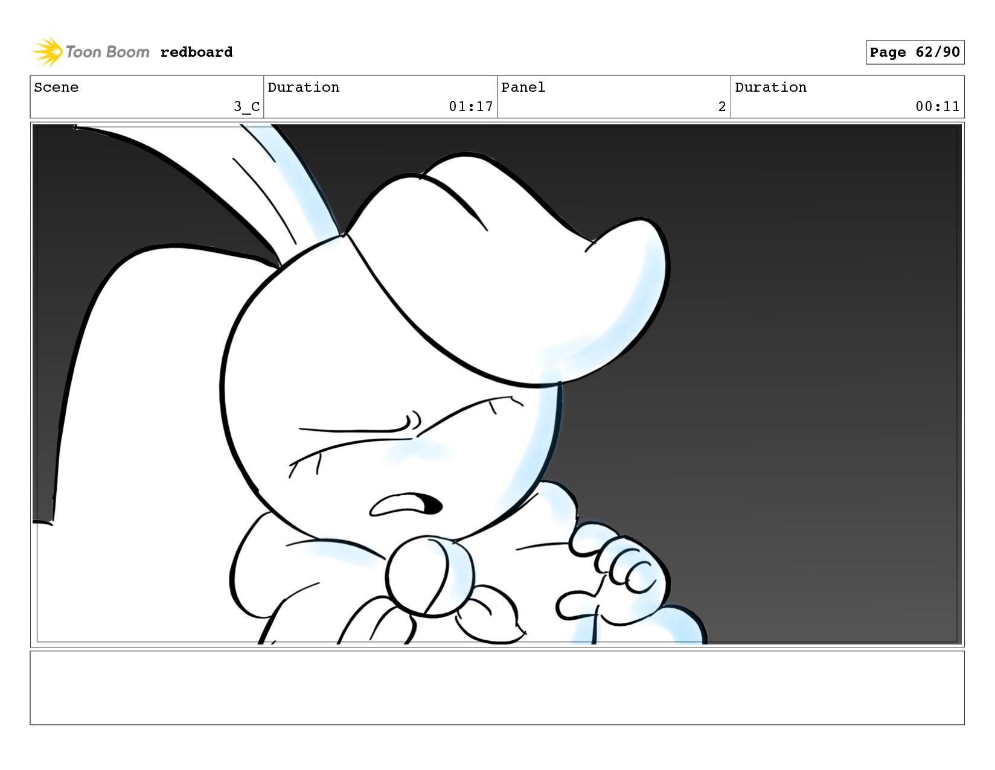
Task: Click the 'Duration' label beside the Scene cell
Action: pos(304,87)
